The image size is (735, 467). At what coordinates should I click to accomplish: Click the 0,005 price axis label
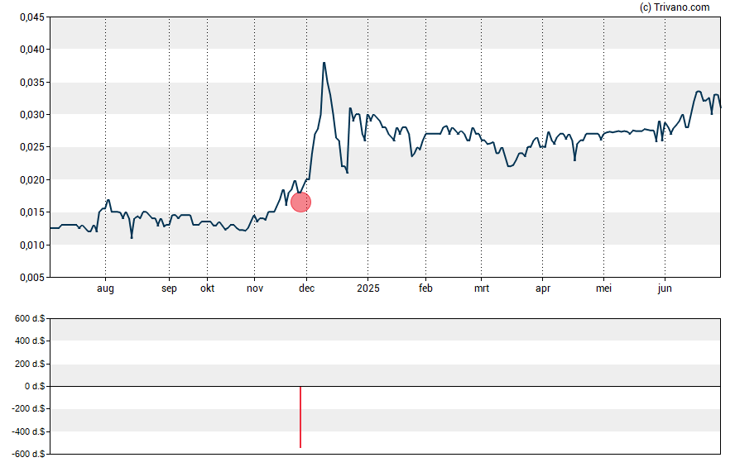(x=32, y=278)
